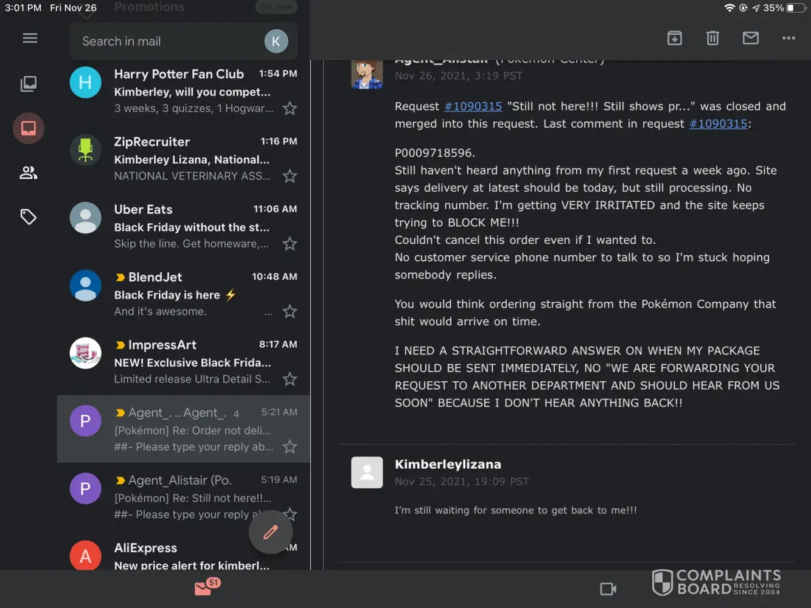Star the Uber Eats email
The image size is (811, 608).
pos(290,244)
